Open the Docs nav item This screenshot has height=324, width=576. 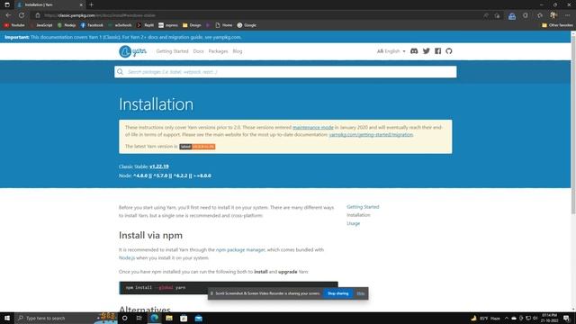click(x=198, y=51)
